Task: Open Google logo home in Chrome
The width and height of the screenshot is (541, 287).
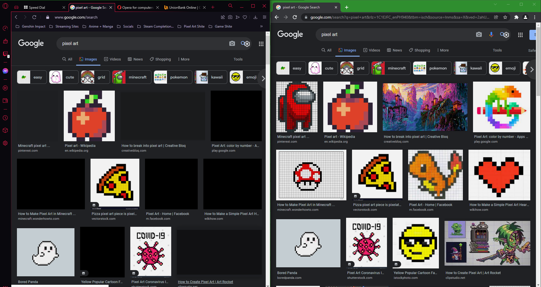Action: click(x=290, y=34)
